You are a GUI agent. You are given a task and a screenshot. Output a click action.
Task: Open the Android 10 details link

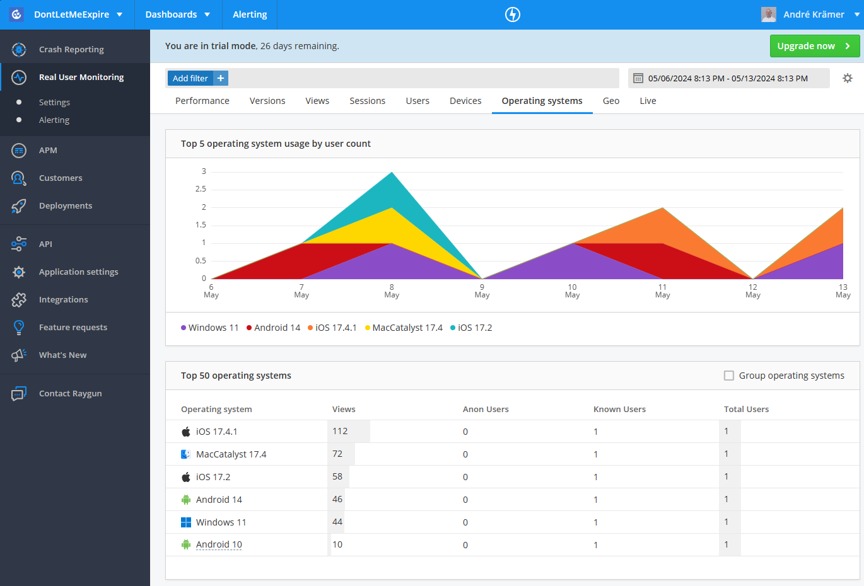[x=219, y=544]
